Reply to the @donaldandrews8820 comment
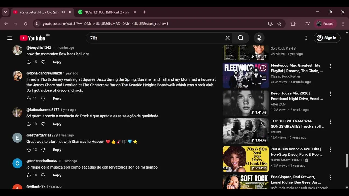Viewport: 349px width, 196px height. tap(57, 99)
